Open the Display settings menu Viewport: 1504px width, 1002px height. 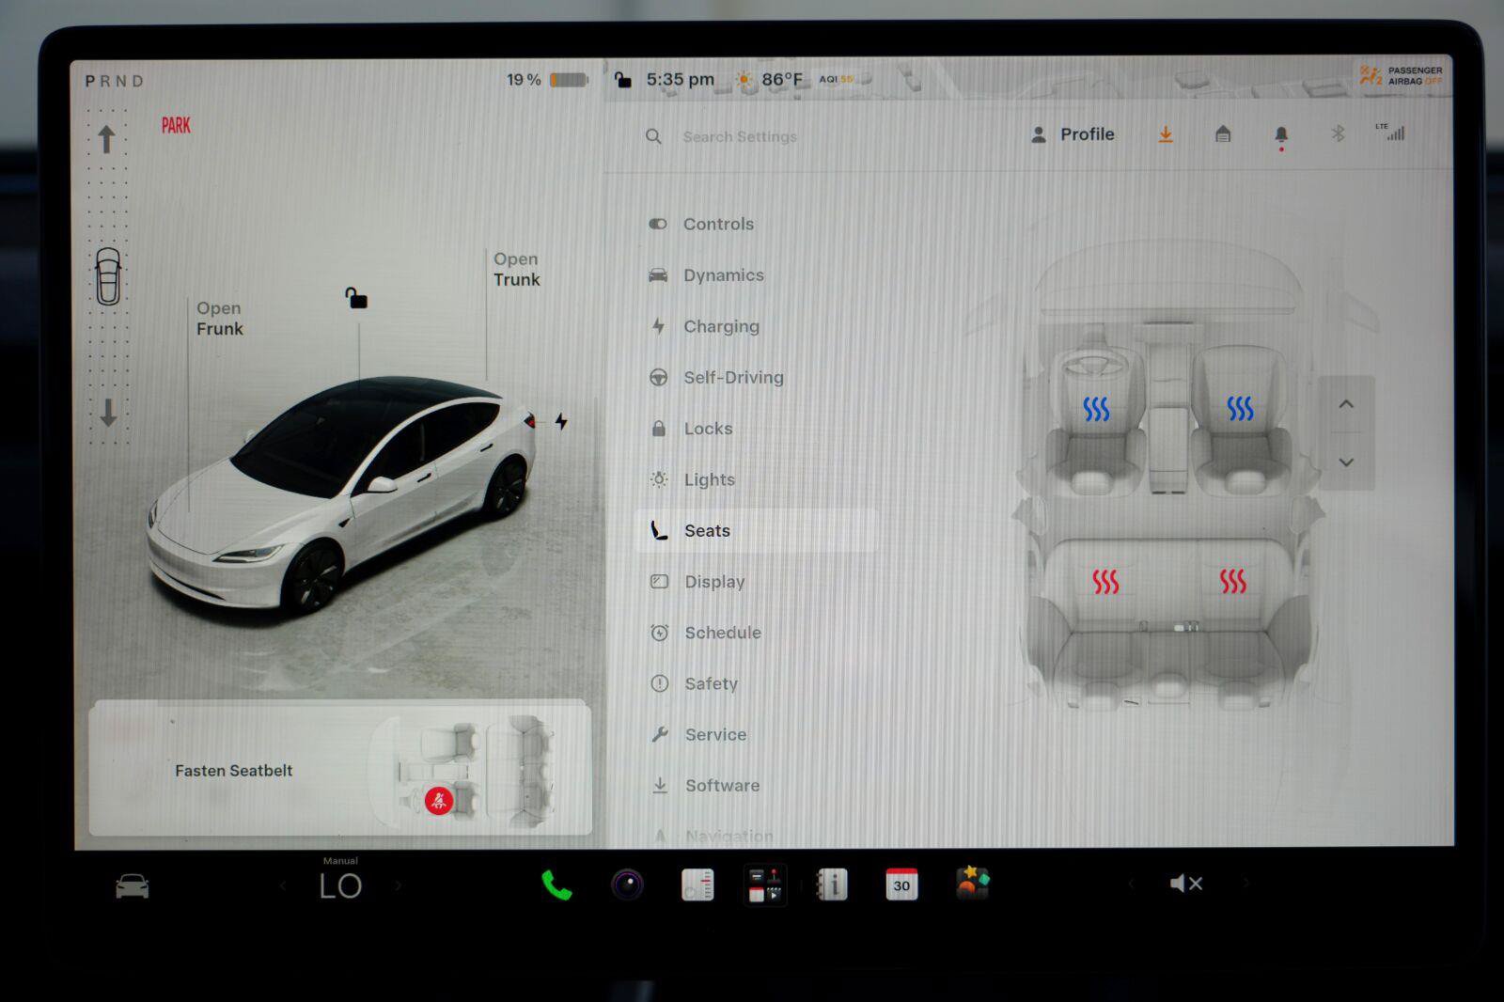(697, 582)
